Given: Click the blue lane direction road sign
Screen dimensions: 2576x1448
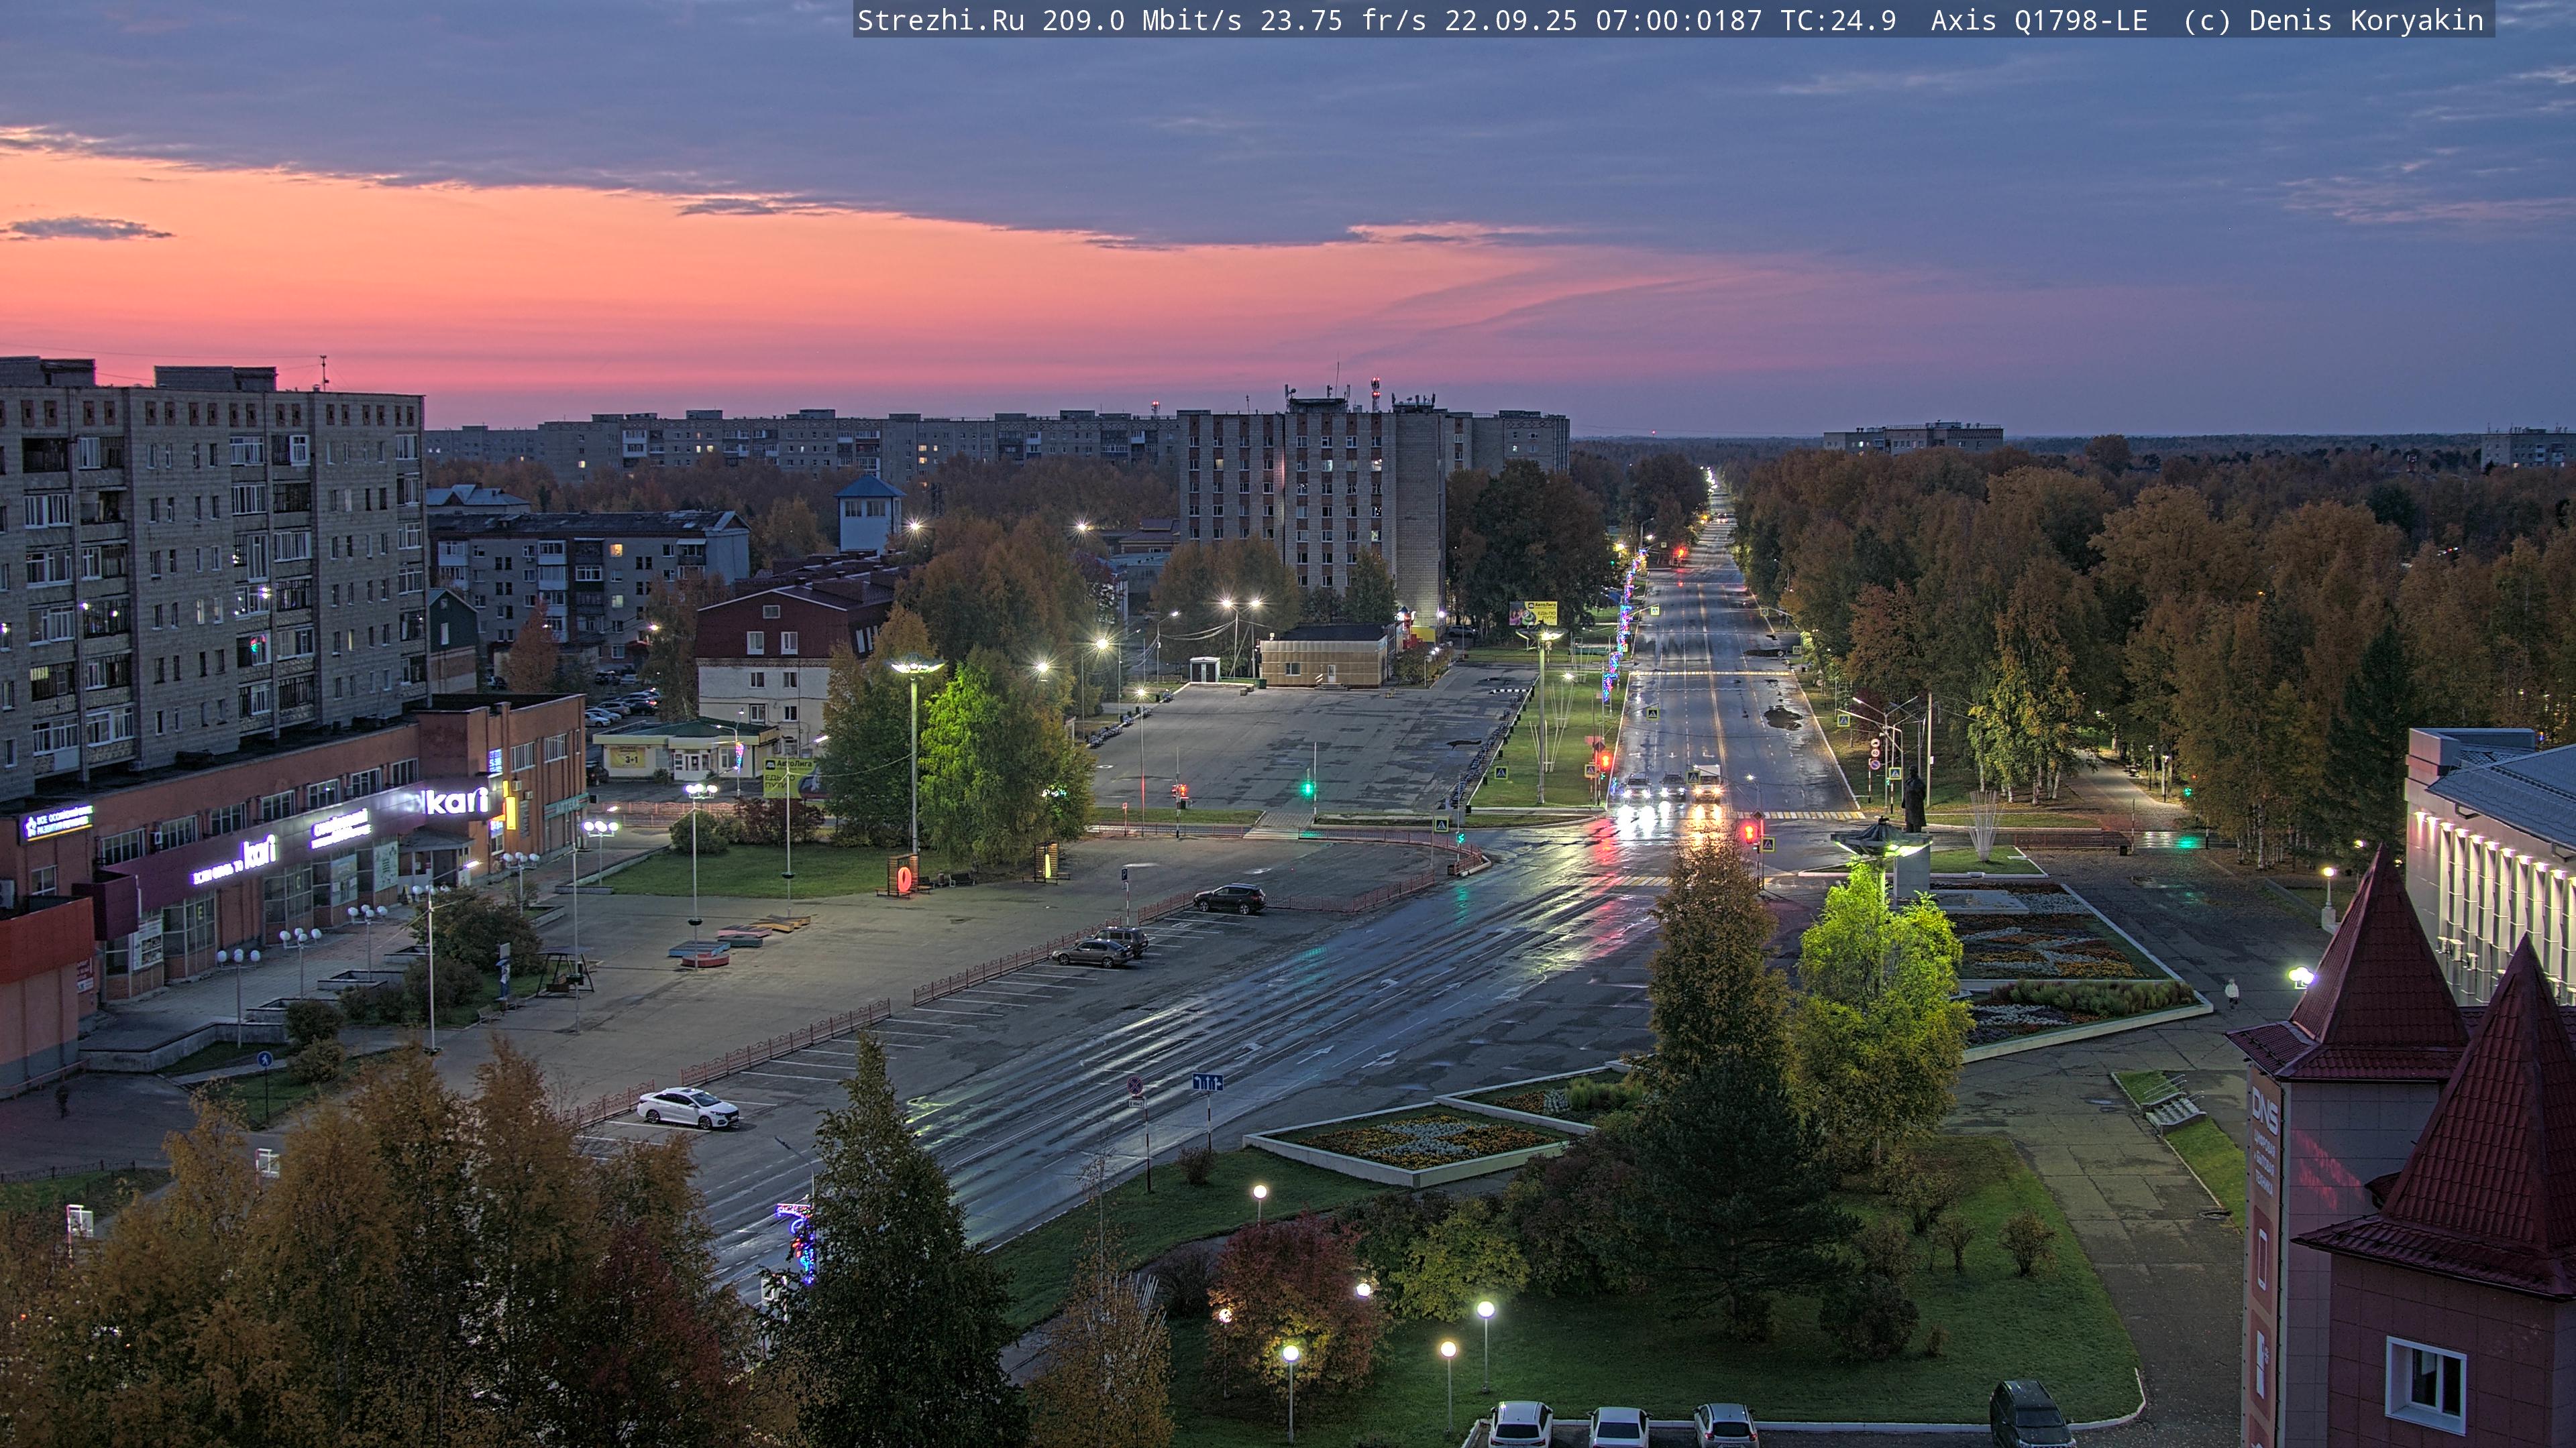Looking at the screenshot, I should pyautogui.click(x=1207, y=1082).
